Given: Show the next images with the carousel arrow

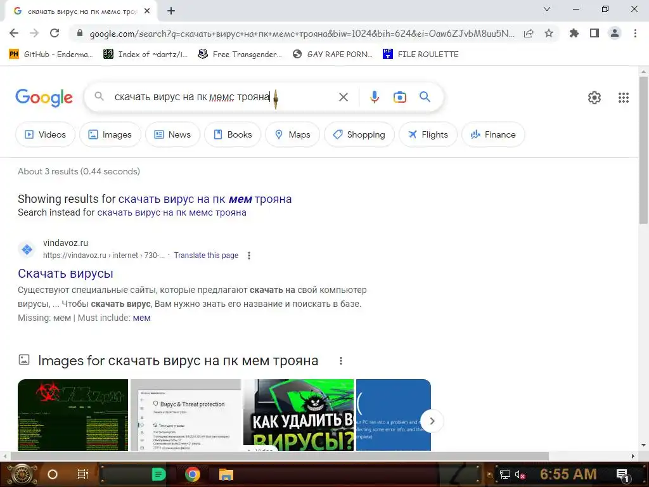Looking at the screenshot, I should (x=432, y=421).
